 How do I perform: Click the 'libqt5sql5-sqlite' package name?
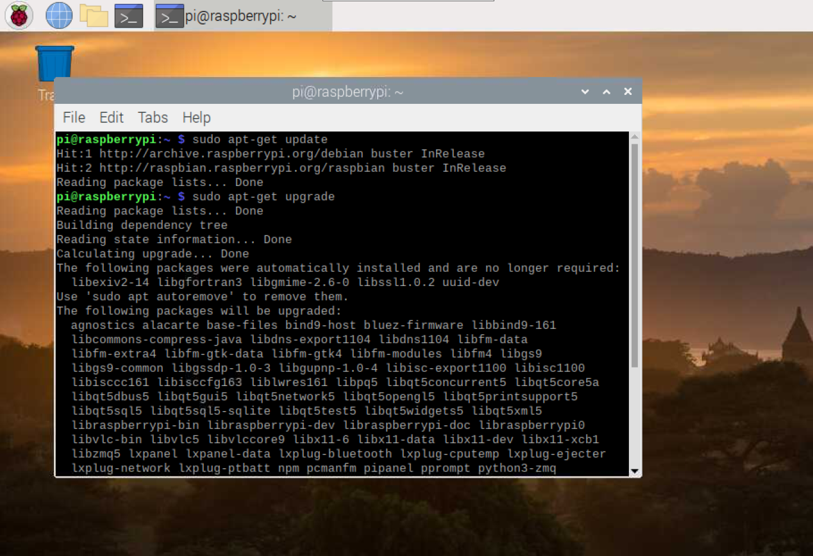[x=210, y=410]
